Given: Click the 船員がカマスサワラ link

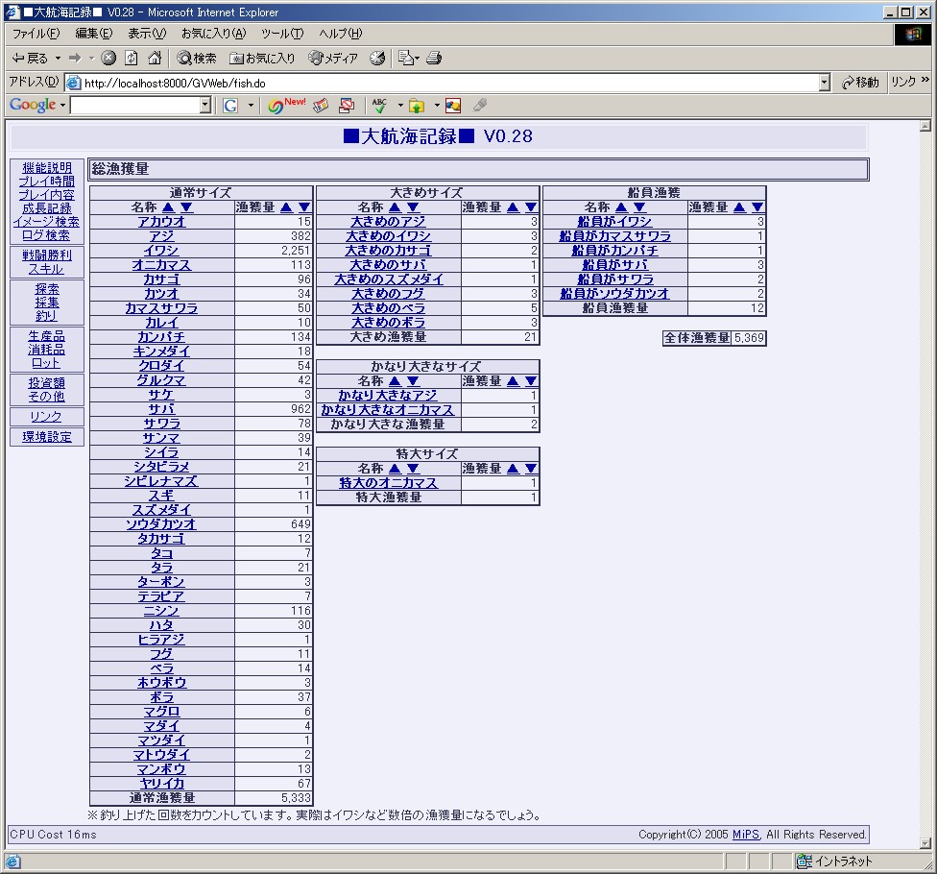Looking at the screenshot, I should point(614,236).
